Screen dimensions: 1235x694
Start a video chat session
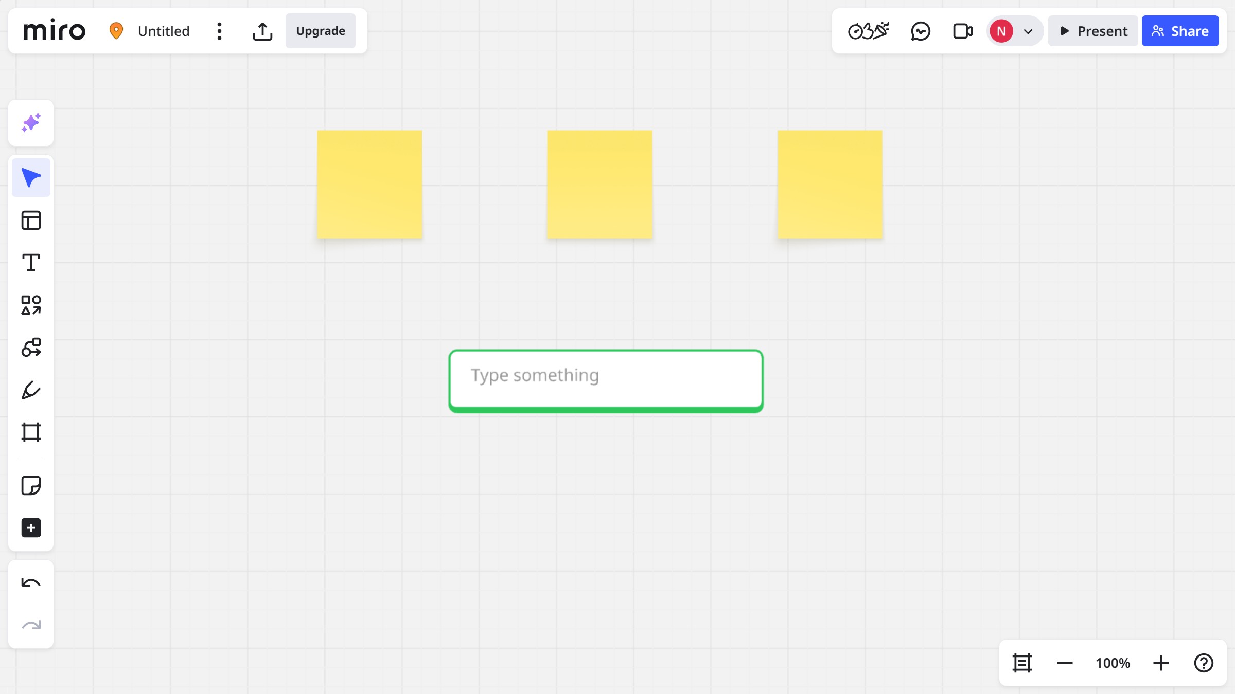(x=962, y=31)
